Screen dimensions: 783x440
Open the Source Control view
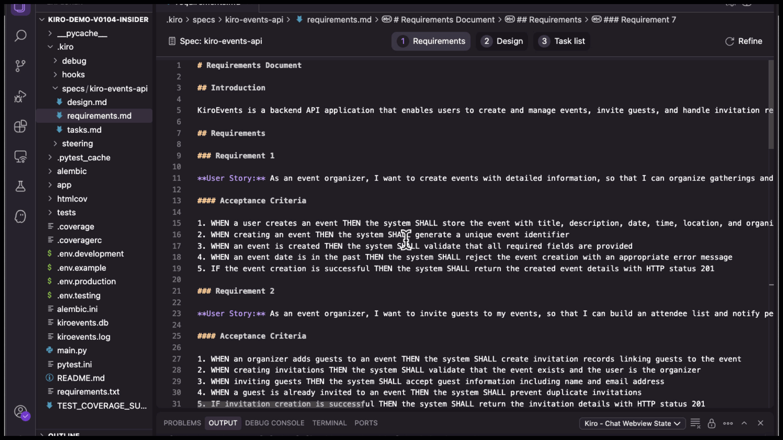pyautogui.click(x=20, y=66)
